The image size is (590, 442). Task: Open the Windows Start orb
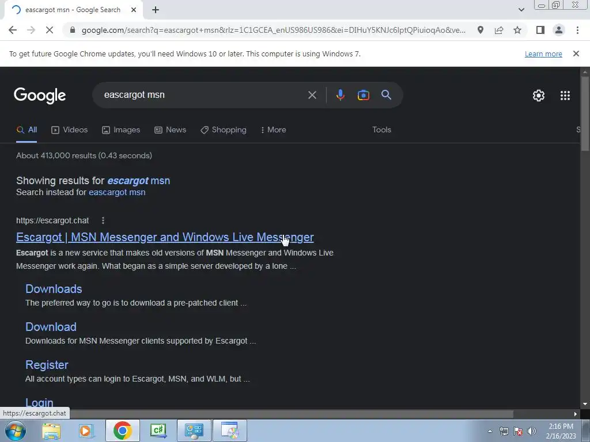(16, 430)
